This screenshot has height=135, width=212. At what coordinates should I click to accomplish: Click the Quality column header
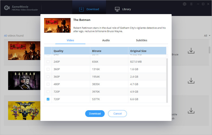[71, 51]
